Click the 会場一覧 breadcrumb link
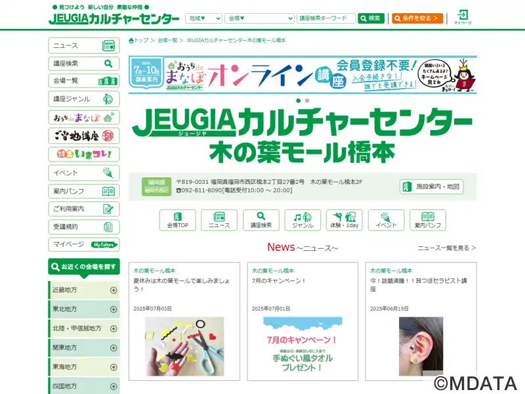Image resolution: width=525 pixels, height=394 pixels. pyautogui.click(x=167, y=41)
